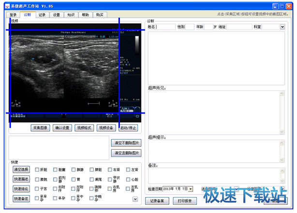This screenshot has height=213, width=297.
Task: Click the 超声所见 scrollbar down arrow
Action: (282, 132)
